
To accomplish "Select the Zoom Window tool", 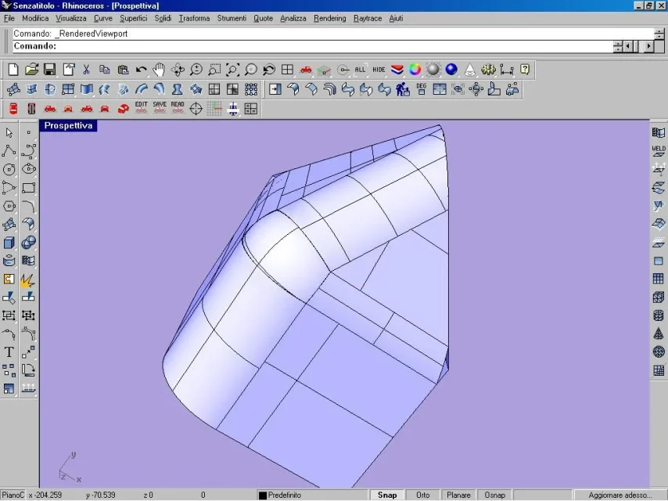I will coord(214,69).
